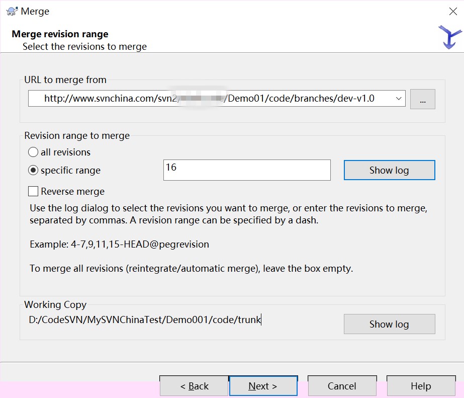Go to previous step with Back
The width and height of the screenshot is (464, 398).
point(194,386)
